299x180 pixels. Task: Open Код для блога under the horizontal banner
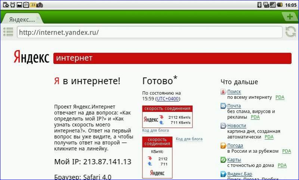155,130
